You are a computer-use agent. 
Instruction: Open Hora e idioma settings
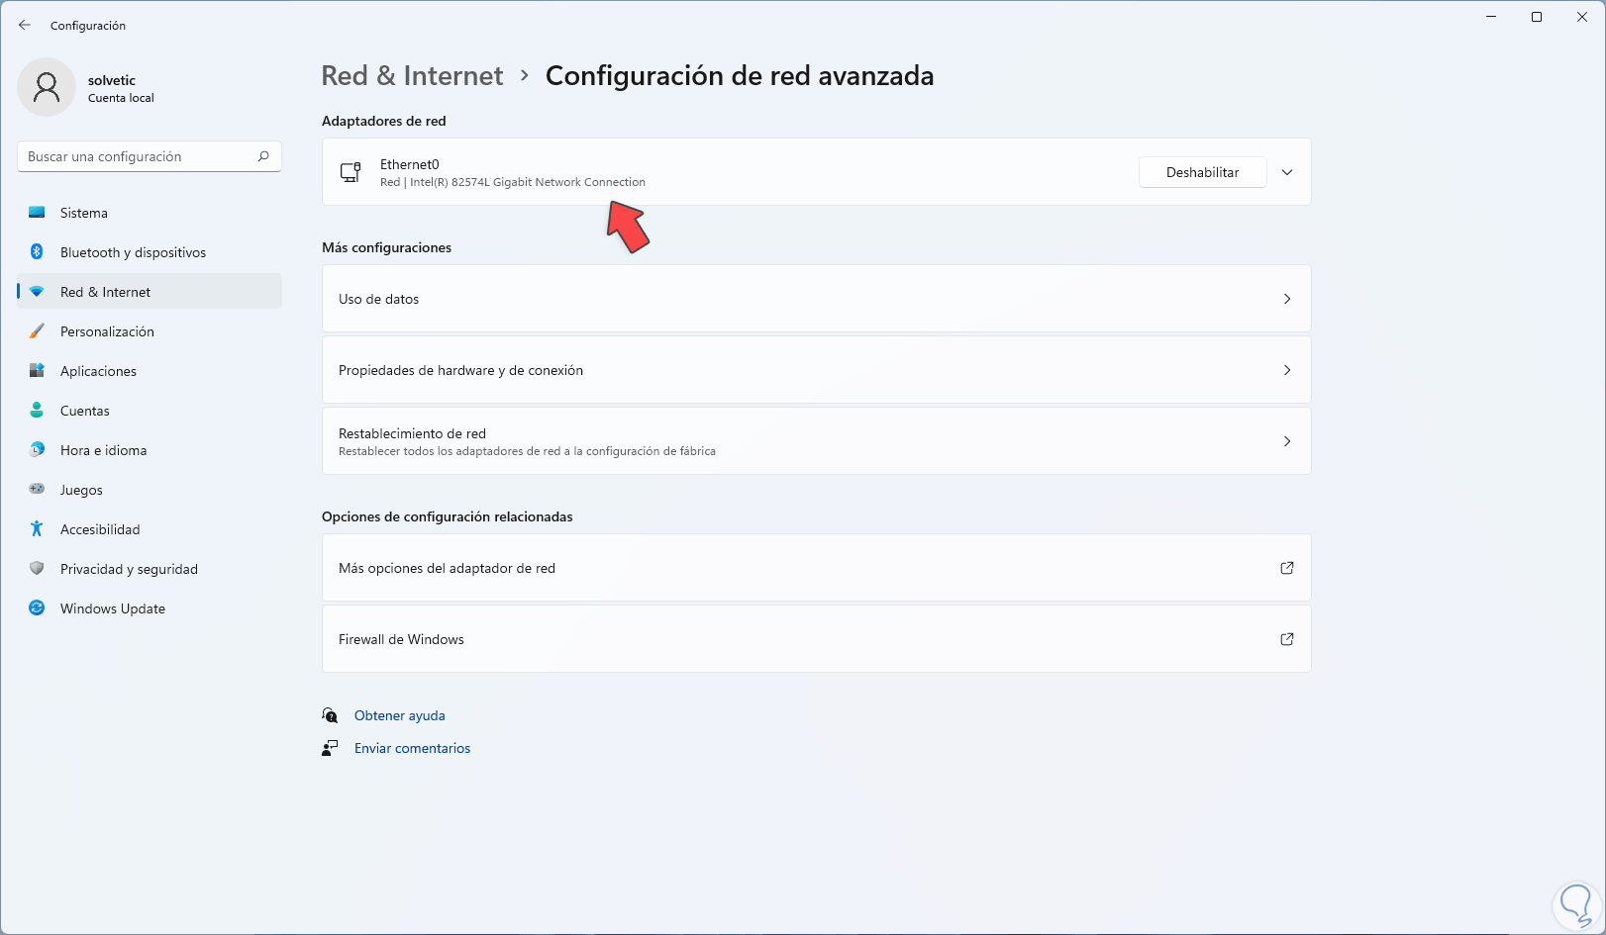click(150, 450)
